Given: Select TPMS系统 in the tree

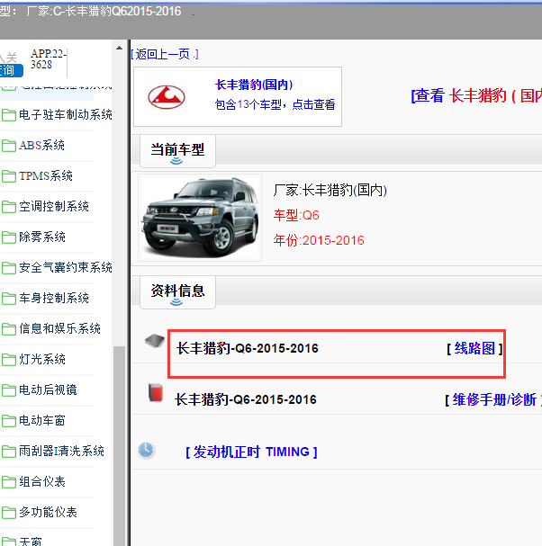Looking at the screenshot, I should click(46, 175).
